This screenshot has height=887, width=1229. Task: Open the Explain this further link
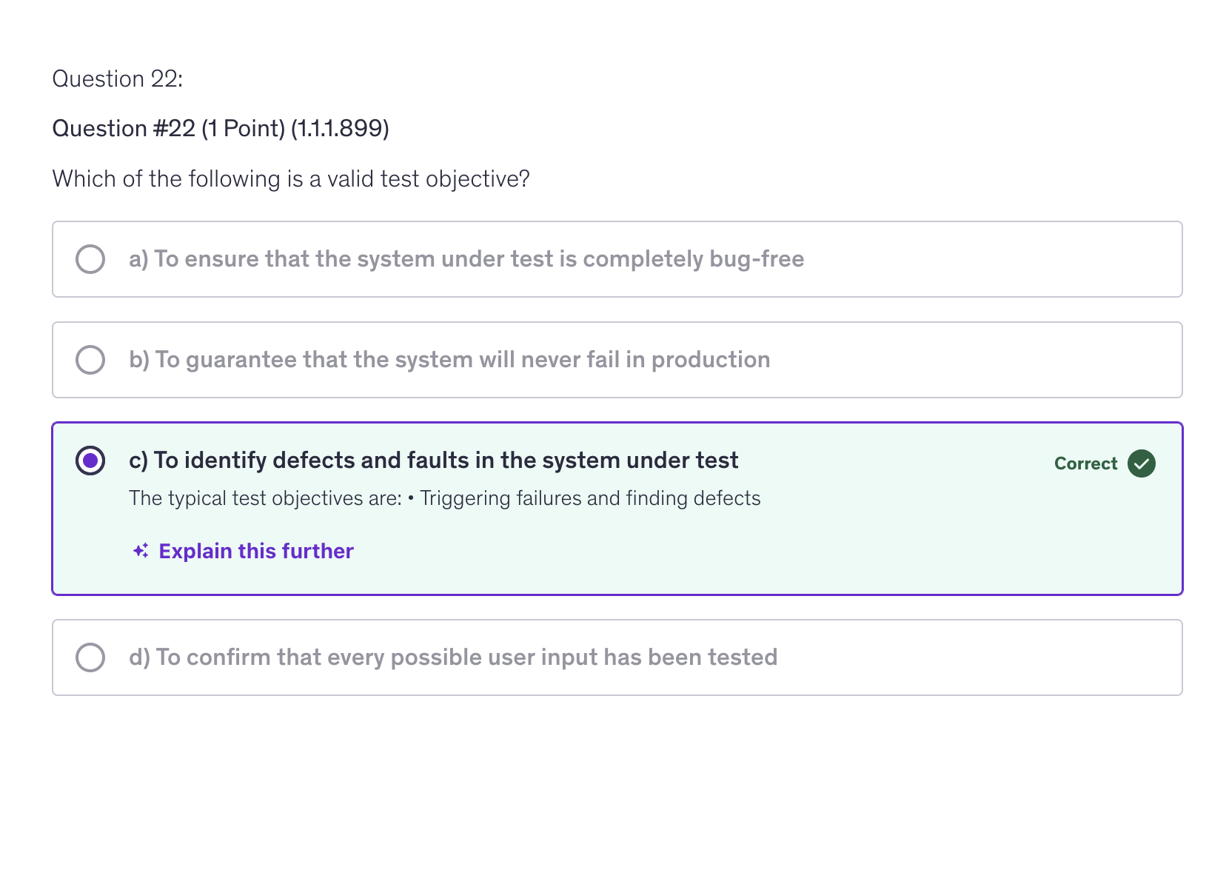click(x=256, y=551)
